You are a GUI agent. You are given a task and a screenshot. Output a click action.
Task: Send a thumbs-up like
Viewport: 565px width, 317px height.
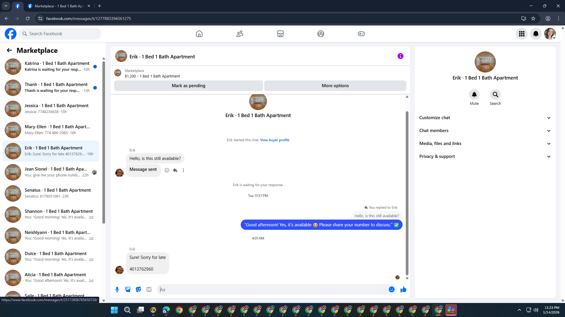click(x=403, y=289)
